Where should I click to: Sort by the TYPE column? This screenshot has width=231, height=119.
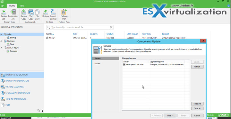coord(75,34)
